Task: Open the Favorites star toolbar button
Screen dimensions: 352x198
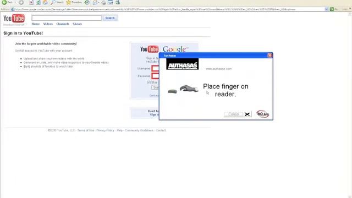Action: [74, 2]
